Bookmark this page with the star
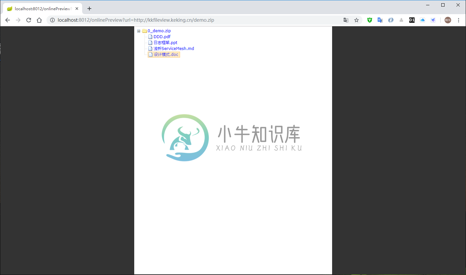 (x=357, y=20)
